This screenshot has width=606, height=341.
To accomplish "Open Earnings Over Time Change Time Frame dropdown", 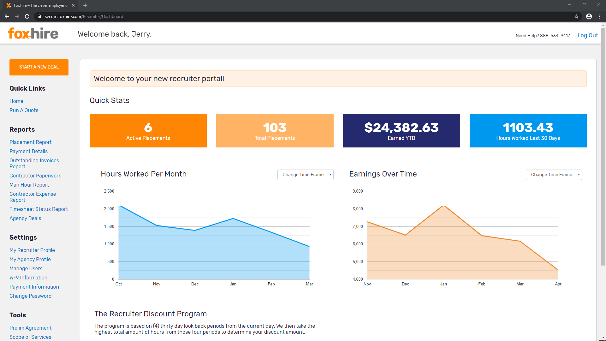I will point(554,175).
